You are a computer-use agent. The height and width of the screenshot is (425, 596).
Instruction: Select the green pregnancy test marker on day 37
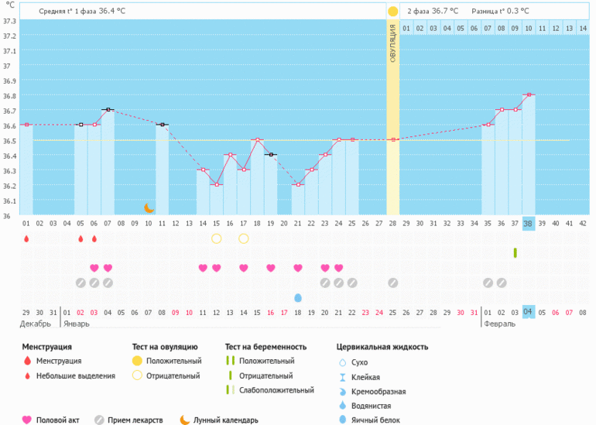coord(515,253)
